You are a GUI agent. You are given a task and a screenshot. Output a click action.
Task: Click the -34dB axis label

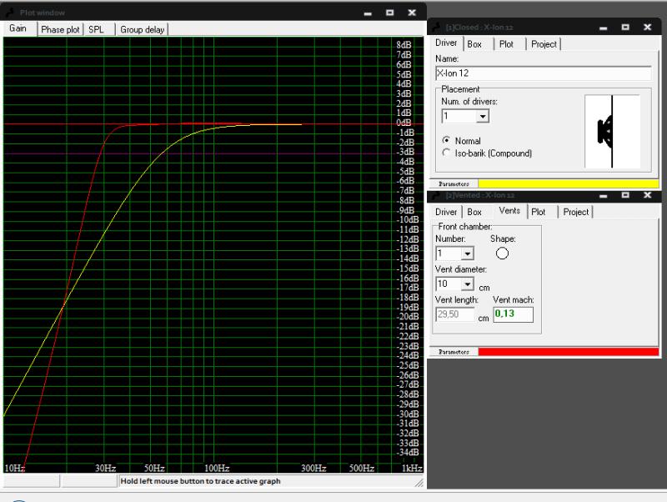click(408, 452)
